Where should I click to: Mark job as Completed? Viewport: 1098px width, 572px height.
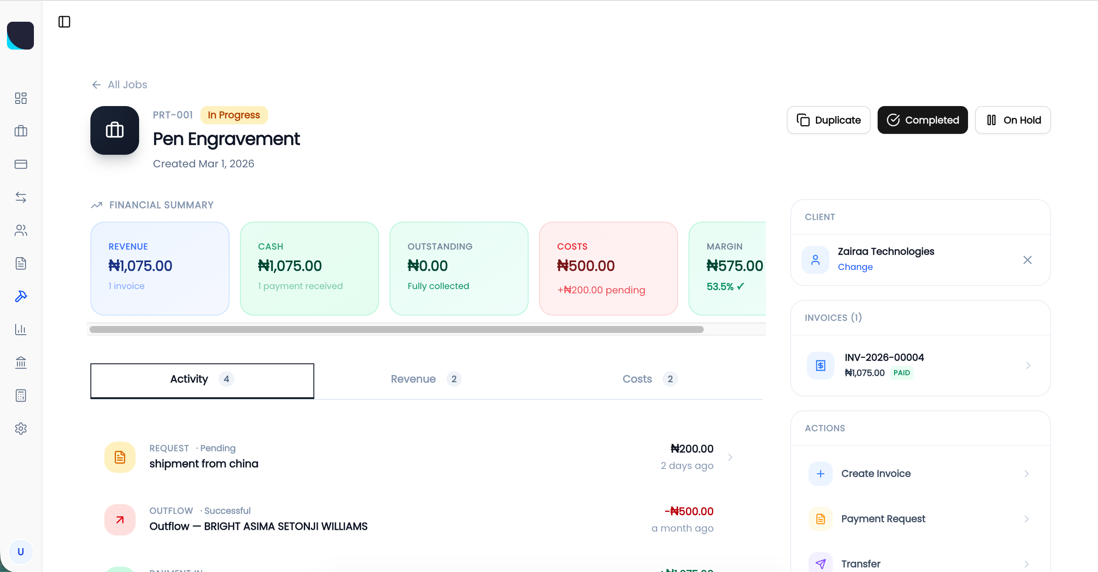tap(923, 120)
